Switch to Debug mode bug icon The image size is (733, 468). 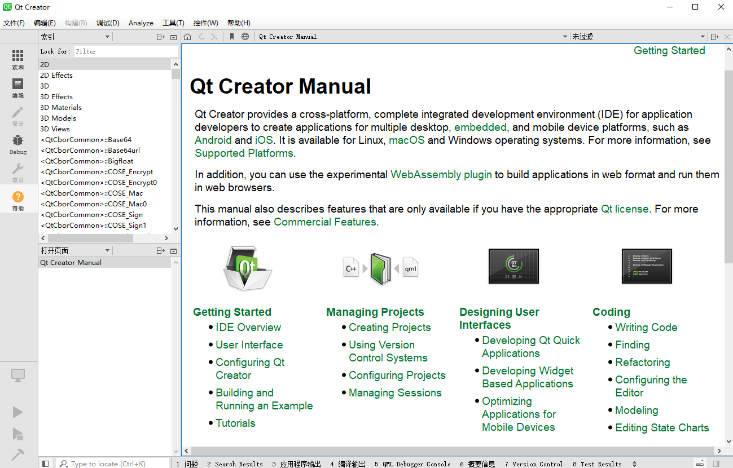[18, 144]
